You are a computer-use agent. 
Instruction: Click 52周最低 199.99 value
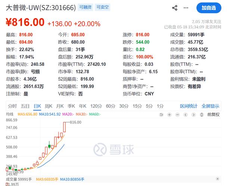[x=87, y=86]
